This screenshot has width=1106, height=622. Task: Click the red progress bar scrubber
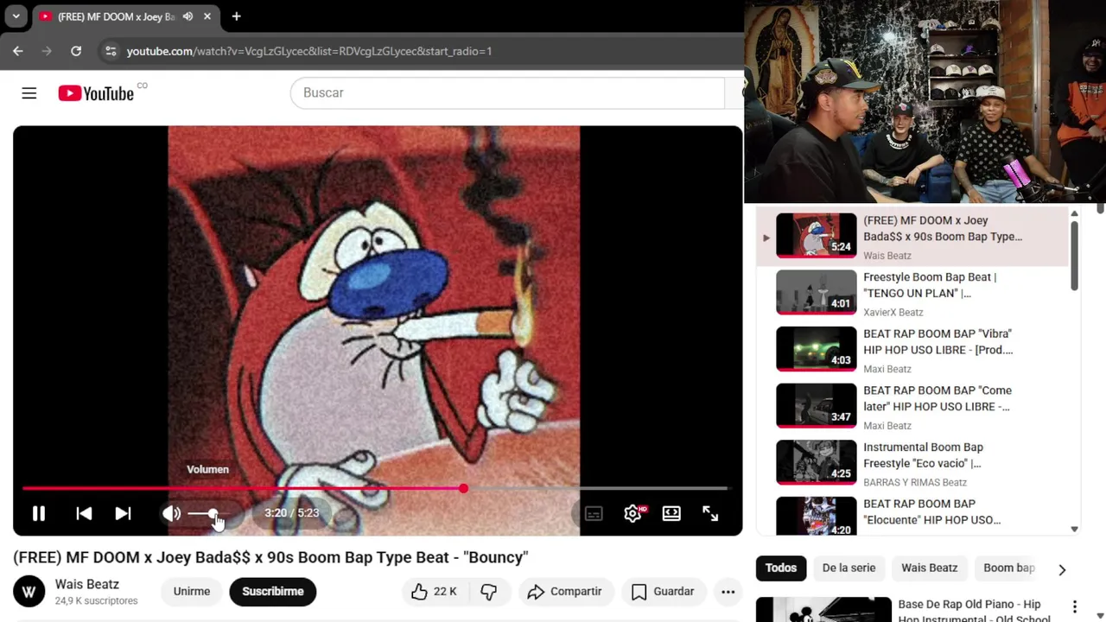click(x=463, y=489)
